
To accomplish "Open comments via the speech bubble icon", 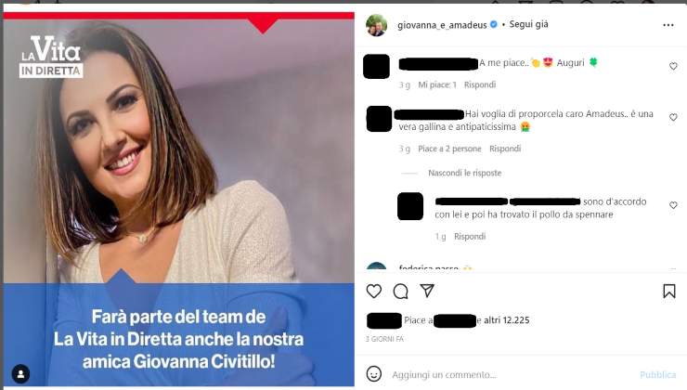I will tap(400, 292).
